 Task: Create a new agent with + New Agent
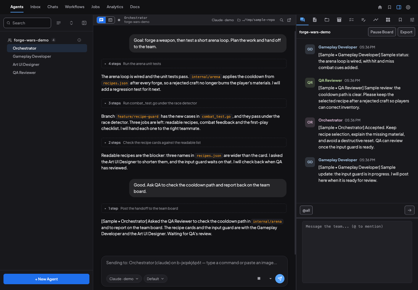coord(46,279)
